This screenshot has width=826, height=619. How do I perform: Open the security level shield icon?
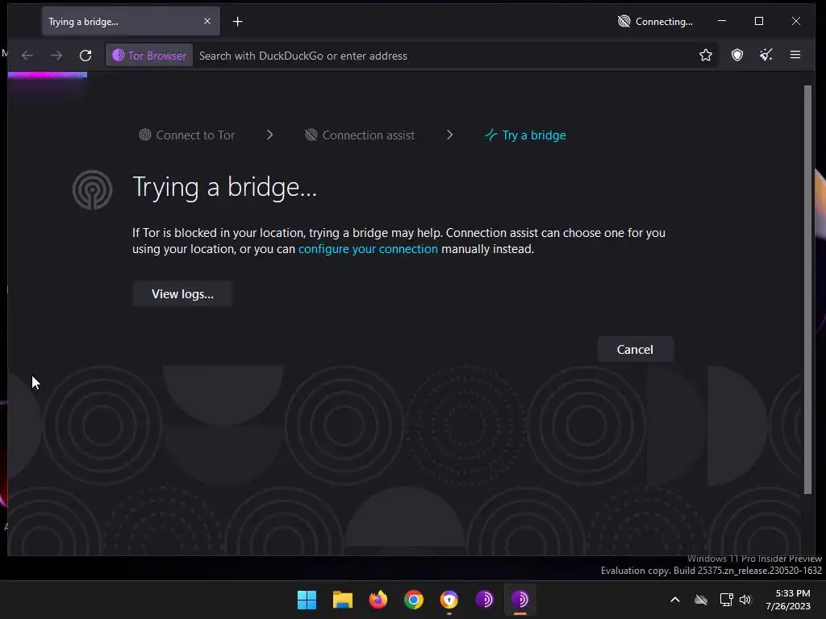click(x=737, y=56)
